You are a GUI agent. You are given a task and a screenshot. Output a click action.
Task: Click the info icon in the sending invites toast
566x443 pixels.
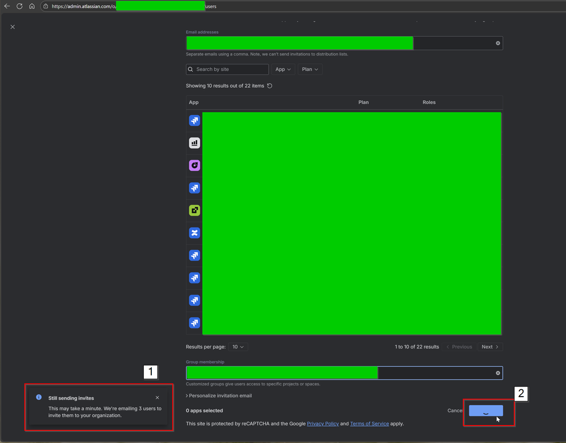pos(39,397)
